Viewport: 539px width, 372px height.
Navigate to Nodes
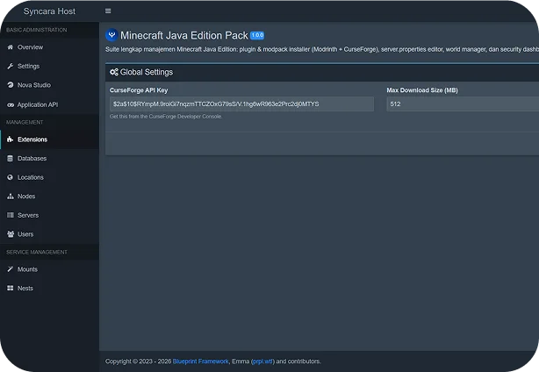(49, 197)
